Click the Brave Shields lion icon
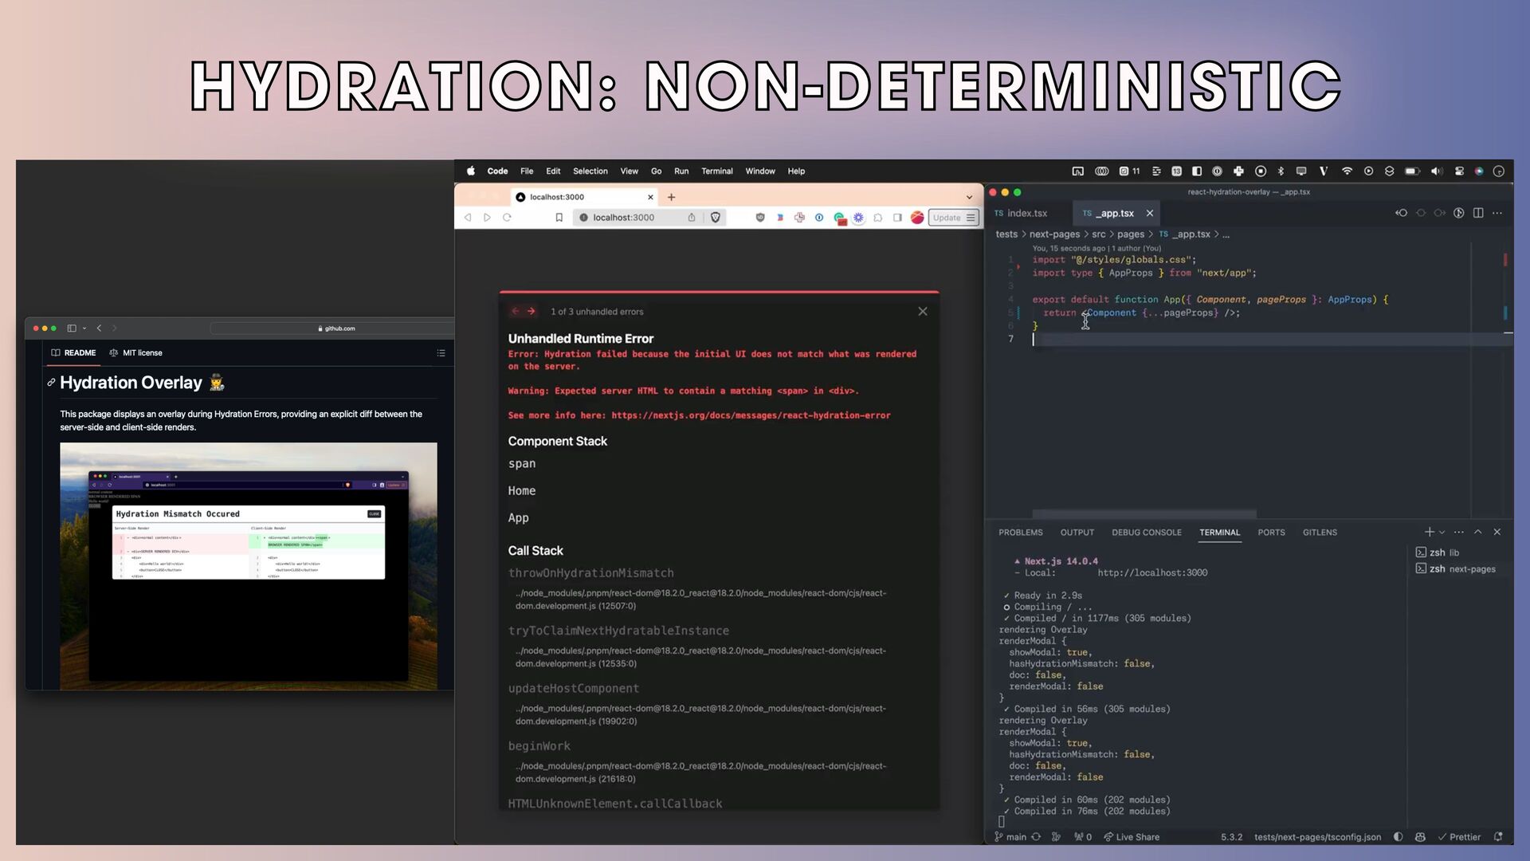The height and width of the screenshot is (861, 1530). [716, 218]
